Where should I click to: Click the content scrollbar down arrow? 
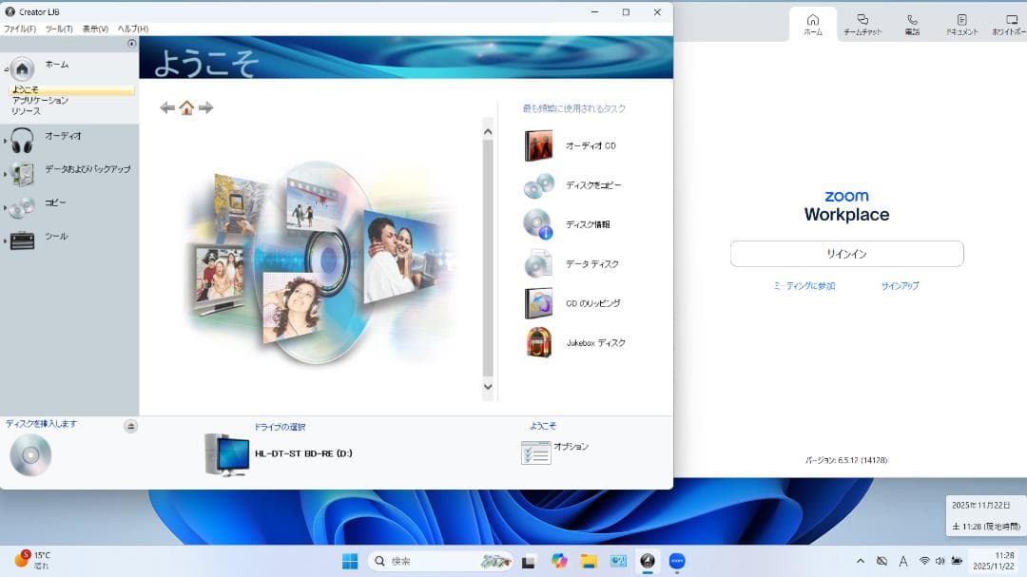[488, 387]
